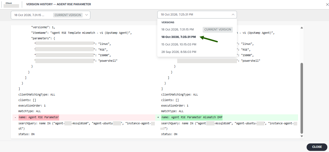Click left 'clients: []' line
Screen dimensions: 329x152
27,100
